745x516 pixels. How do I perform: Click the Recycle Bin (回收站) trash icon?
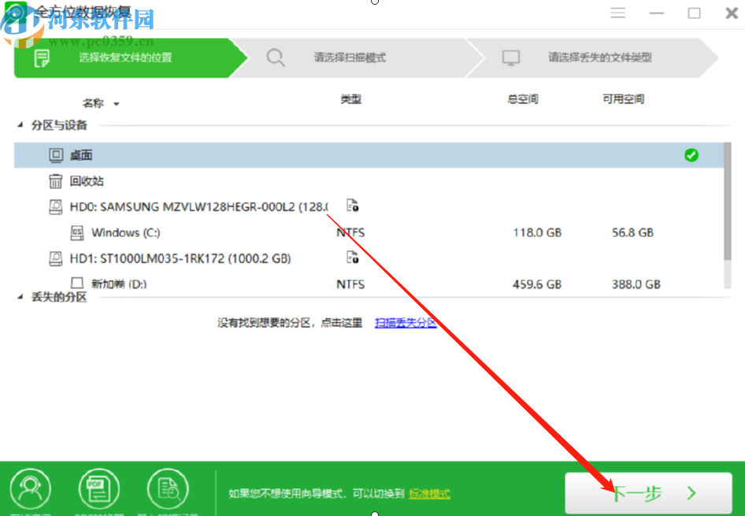56,181
